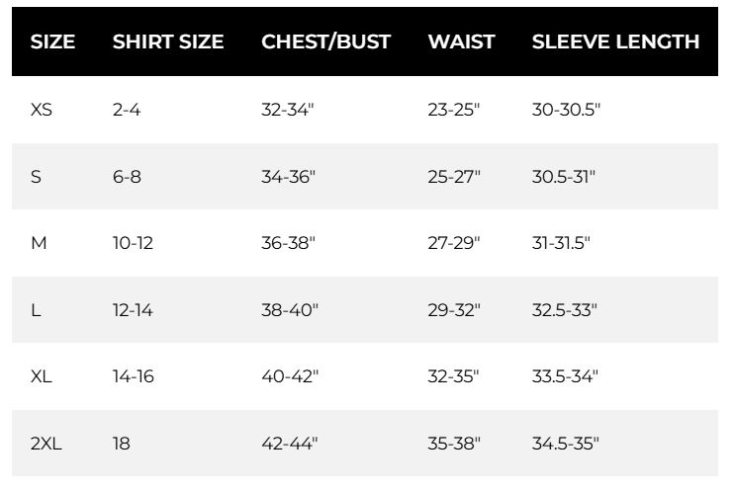Screen dimensions: 735x491
Task: Select the SLEEVE LENGTH column header
Action: [615, 41]
